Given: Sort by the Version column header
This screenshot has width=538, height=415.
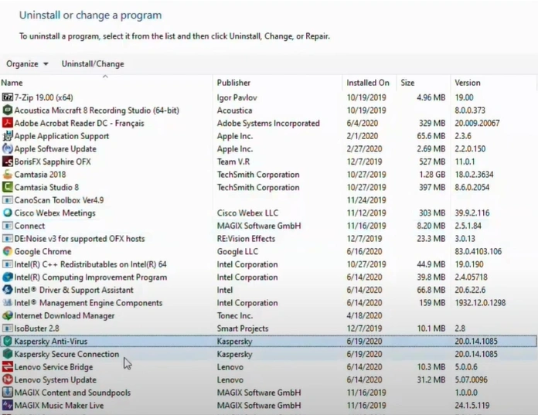Looking at the screenshot, I should coord(468,83).
